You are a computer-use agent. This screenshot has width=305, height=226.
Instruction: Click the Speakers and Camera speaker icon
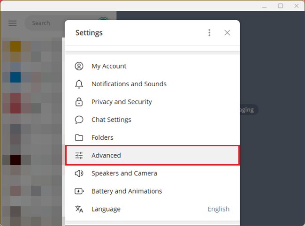[79, 173]
